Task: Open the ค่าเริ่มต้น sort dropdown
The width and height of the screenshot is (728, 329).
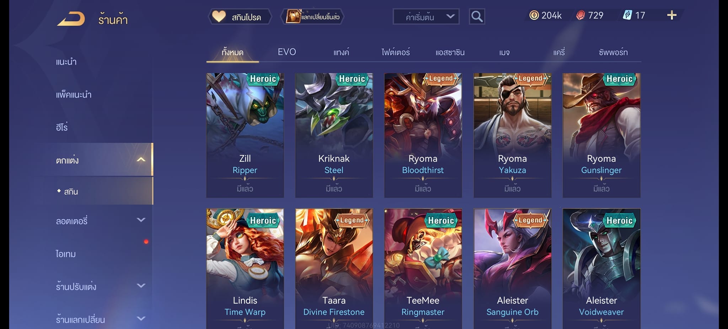Action: pyautogui.click(x=426, y=17)
